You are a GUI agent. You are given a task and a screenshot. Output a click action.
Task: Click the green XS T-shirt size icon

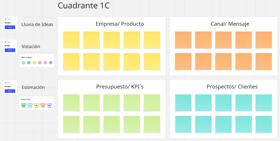click(24, 106)
